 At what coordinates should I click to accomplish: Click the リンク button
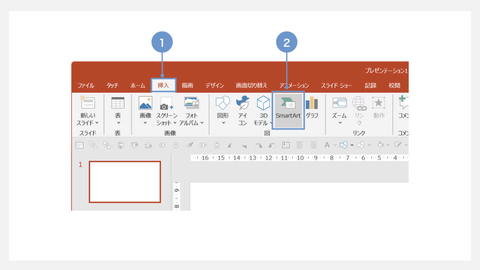[x=359, y=111]
